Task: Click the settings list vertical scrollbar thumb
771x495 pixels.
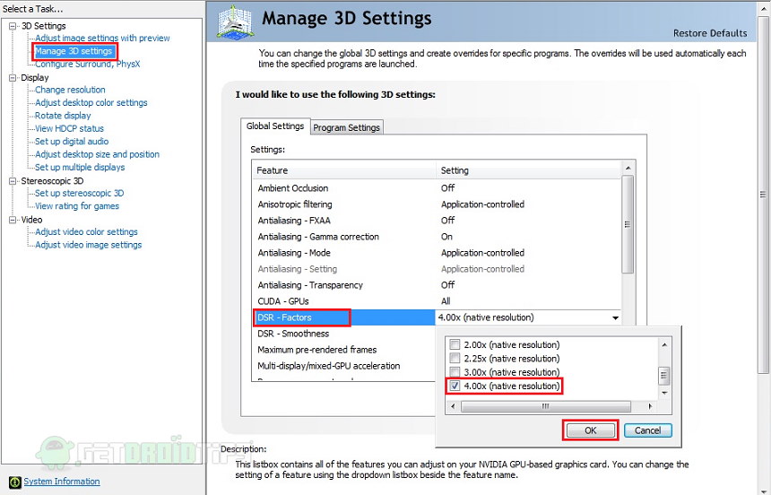Action: pos(628,224)
